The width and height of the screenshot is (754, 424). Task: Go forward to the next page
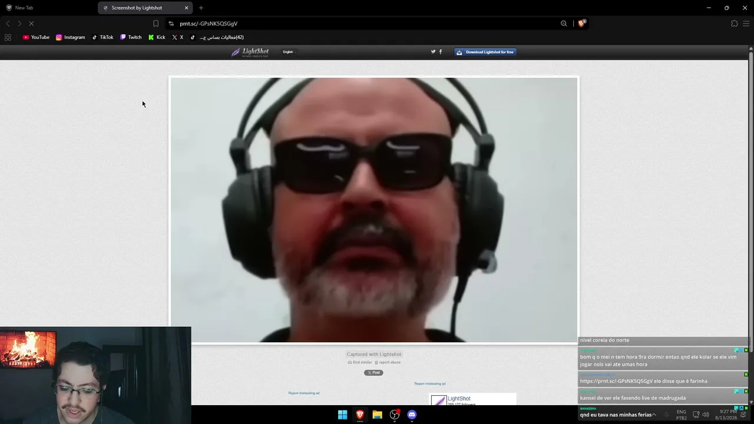point(19,24)
